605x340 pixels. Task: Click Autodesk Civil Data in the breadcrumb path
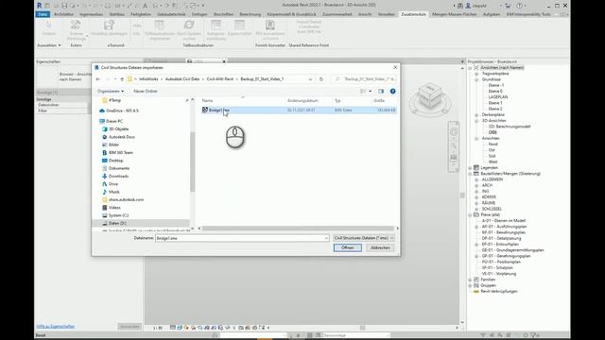182,79
